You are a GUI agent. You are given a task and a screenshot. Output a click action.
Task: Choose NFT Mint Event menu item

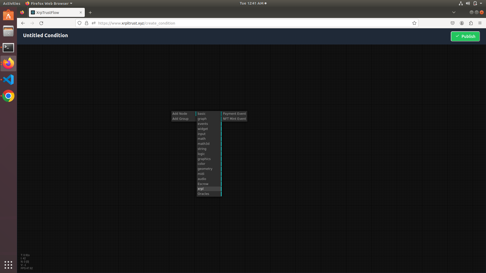pyautogui.click(x=234, y=119)
